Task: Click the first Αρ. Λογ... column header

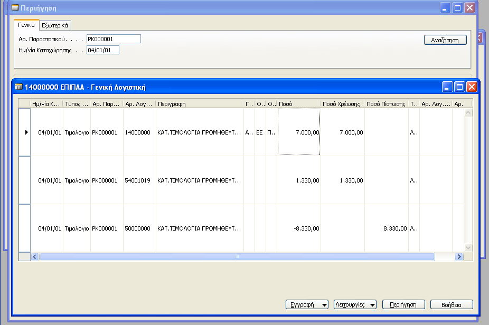Action: [x=139, y=104]
